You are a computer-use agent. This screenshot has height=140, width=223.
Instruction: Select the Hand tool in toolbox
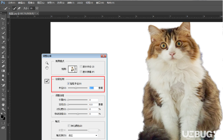click(x=3, y=105)
